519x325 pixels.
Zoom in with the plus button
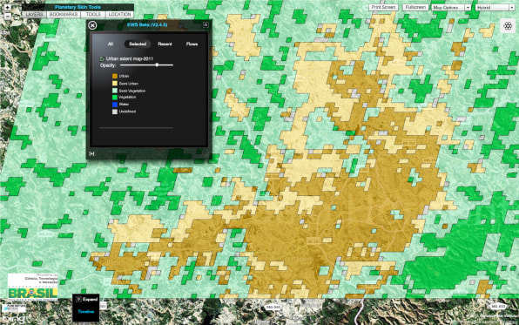[x=8, y=7]
